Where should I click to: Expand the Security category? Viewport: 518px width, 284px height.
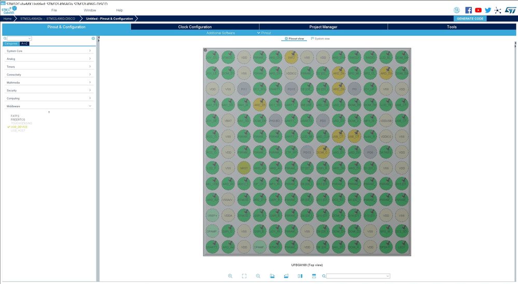point(49,90)
